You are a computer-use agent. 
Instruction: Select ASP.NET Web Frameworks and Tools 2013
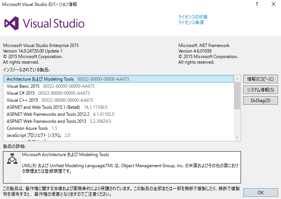[119, 121]
